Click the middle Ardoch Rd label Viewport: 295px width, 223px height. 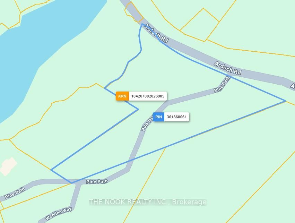(227, 68)
